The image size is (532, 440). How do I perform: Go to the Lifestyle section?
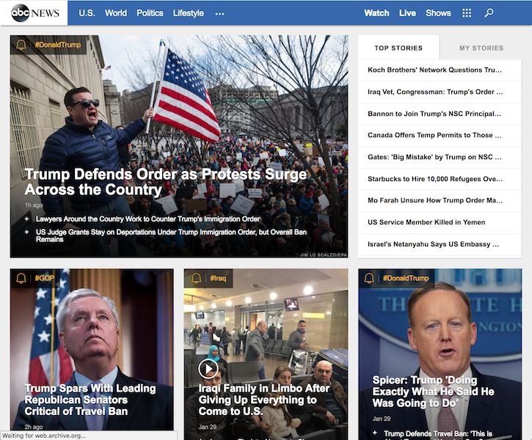point(189,13)
